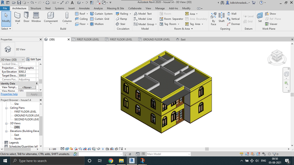
Task: Open the North elevation in Project Browser
Action: 18,139
